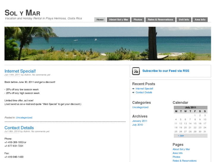Click the RSS feed icon
Image resolution: width=216 pixels, height=162 pixels.
[136, 71]
